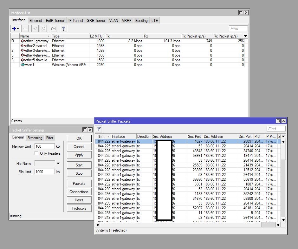Sort by the Src. Port column header
This screenshot has height=249, width=298.
point(194,137)
